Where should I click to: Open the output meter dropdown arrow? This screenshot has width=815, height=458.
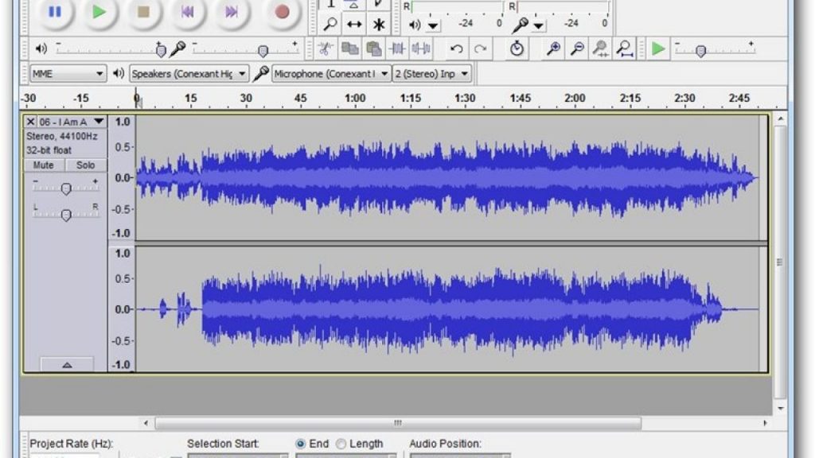coord(433,25)
